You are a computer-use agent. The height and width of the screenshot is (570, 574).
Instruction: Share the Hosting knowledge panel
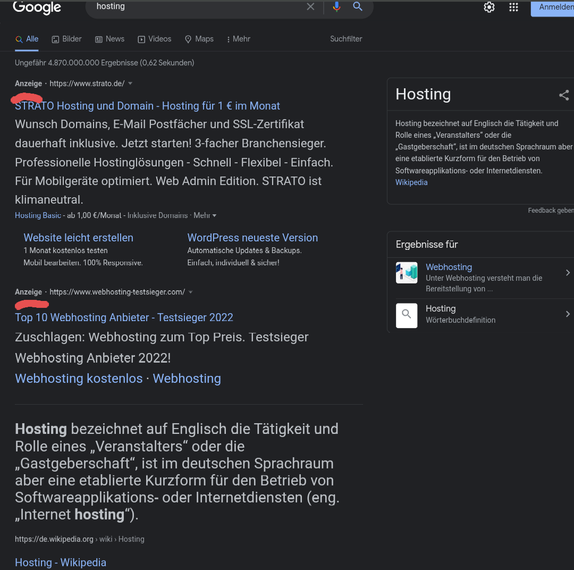564,95
